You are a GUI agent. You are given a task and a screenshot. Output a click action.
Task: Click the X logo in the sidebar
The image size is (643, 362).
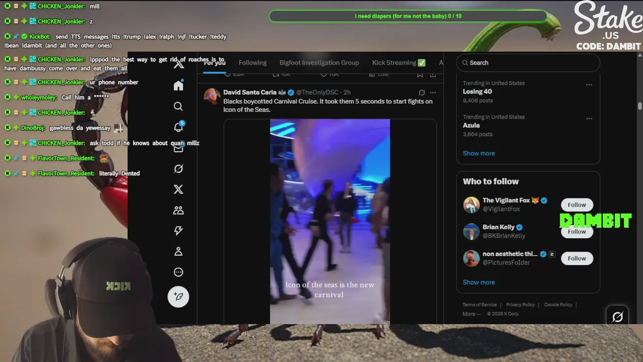click(x=178, y=64)
